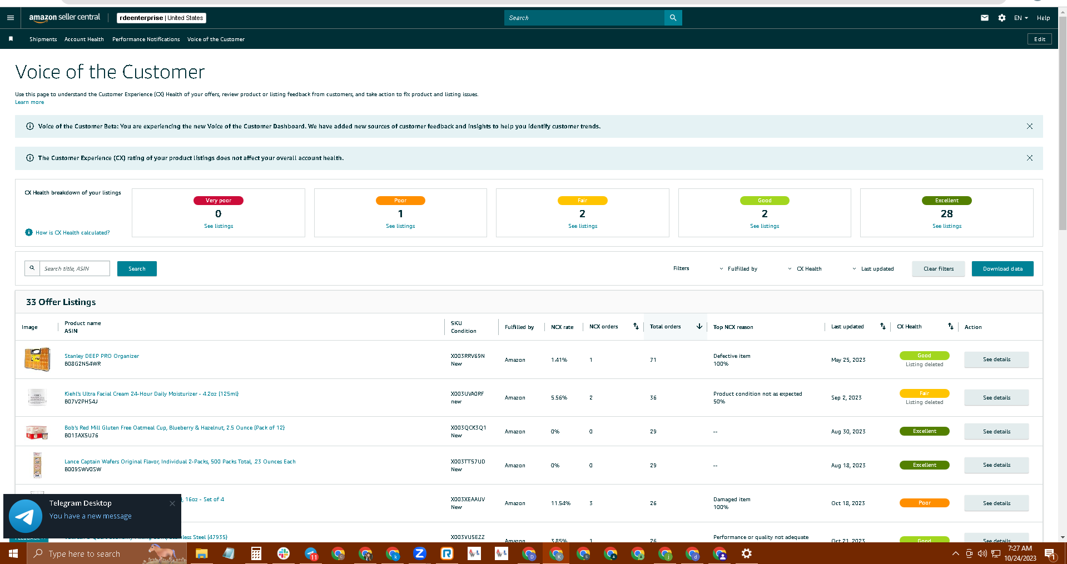Sort the table by CX Health column
The width and height of the screenshot is (1067, 564).
[x=951, y=327]
